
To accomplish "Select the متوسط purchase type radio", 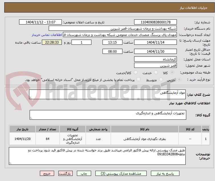I will (x=161, y=80).
